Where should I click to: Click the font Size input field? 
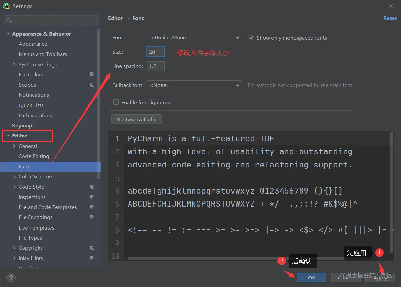pos(156,52)
